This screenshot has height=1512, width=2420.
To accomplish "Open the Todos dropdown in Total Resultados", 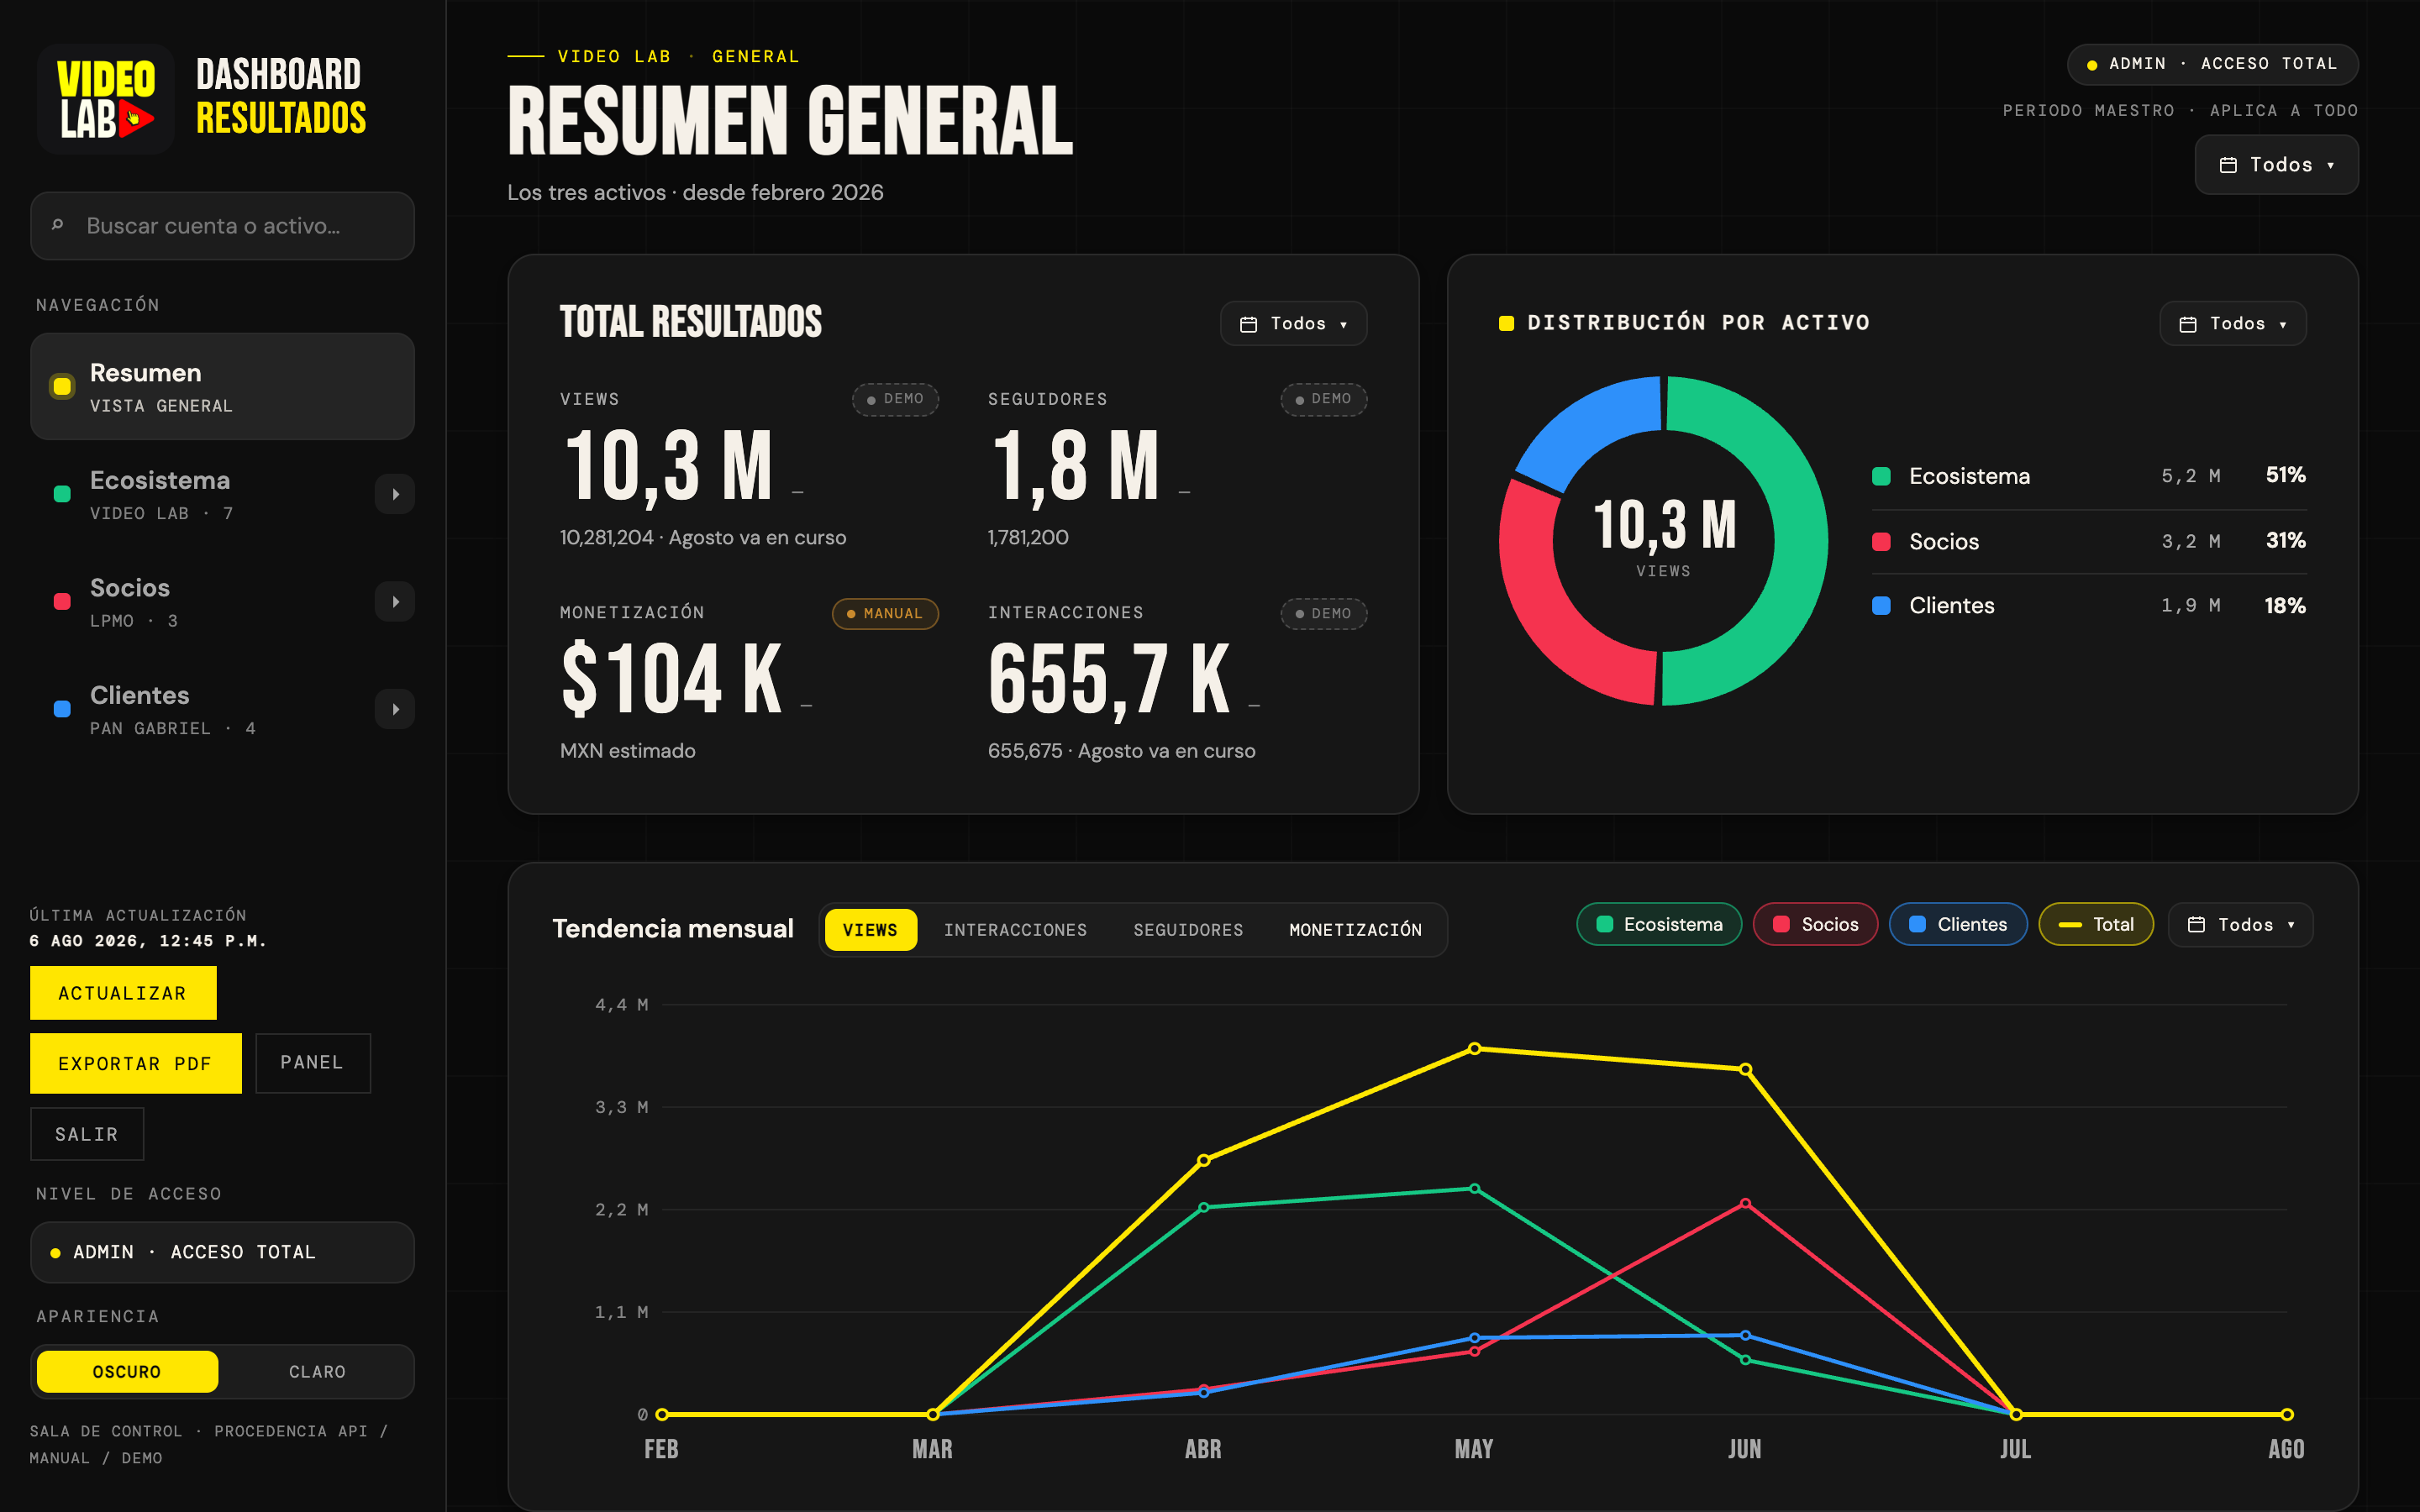I will click(x=1293, y=324).
